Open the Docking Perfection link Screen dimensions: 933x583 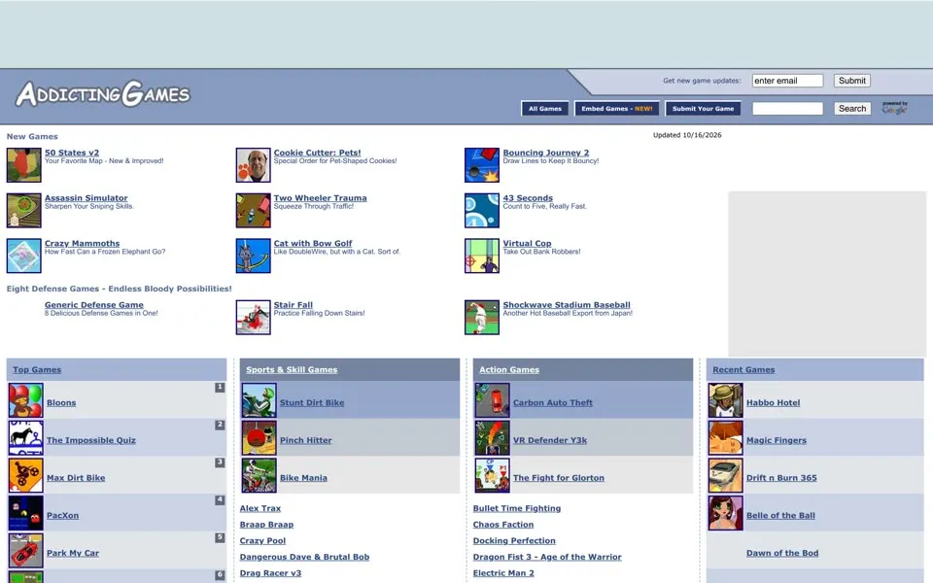point(514,540)
